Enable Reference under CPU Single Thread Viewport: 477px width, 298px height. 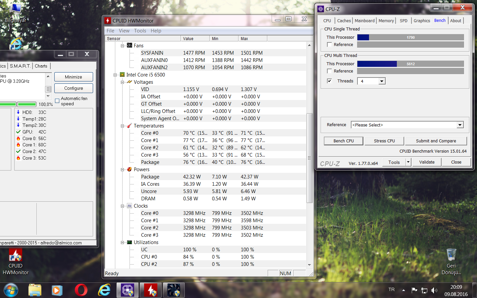tap(329, 44)
